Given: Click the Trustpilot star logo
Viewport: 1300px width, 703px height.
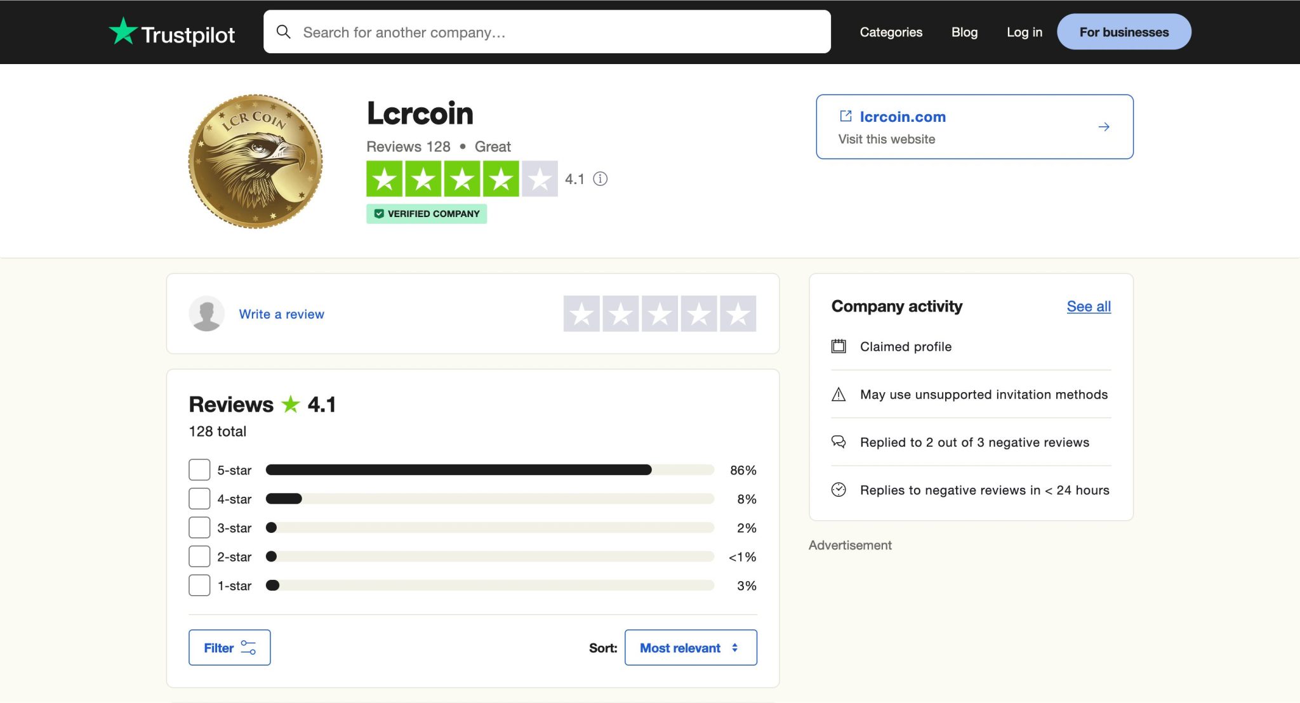Looking at the screenshot, I should [124, 31].
